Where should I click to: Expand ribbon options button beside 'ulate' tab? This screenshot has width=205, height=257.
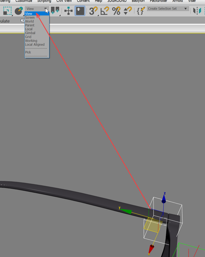pos(23,21)
